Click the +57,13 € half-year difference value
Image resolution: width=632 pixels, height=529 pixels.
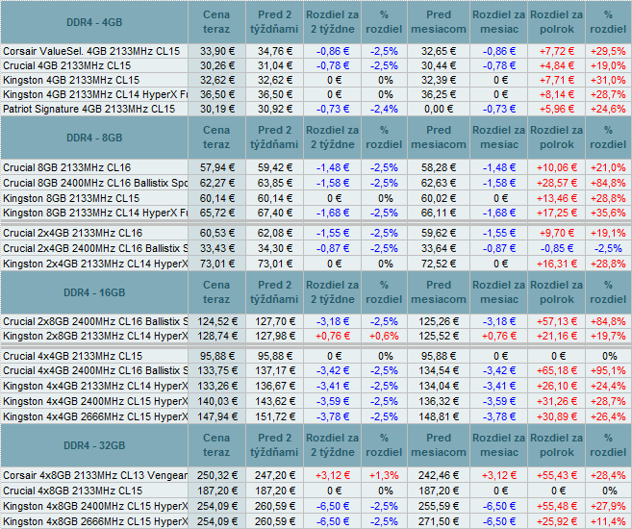pos(557,321)
